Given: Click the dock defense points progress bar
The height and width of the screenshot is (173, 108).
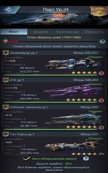Looking at the screenshot, I should 53,42.
